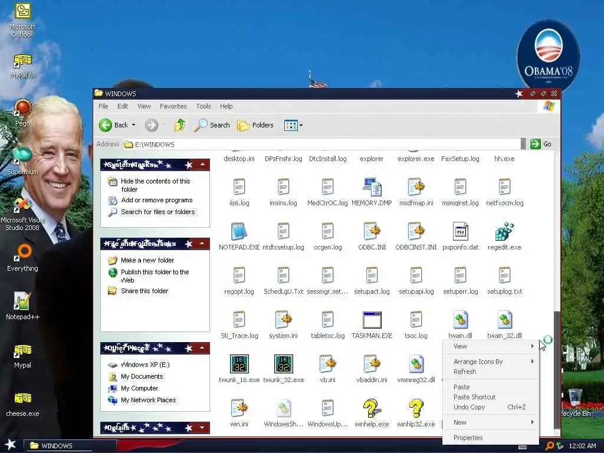Expand the View context submenu
The image size is (604, 453).
(491, 346)
